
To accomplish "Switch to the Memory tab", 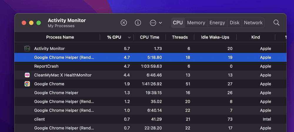I will tap(196, 23).
